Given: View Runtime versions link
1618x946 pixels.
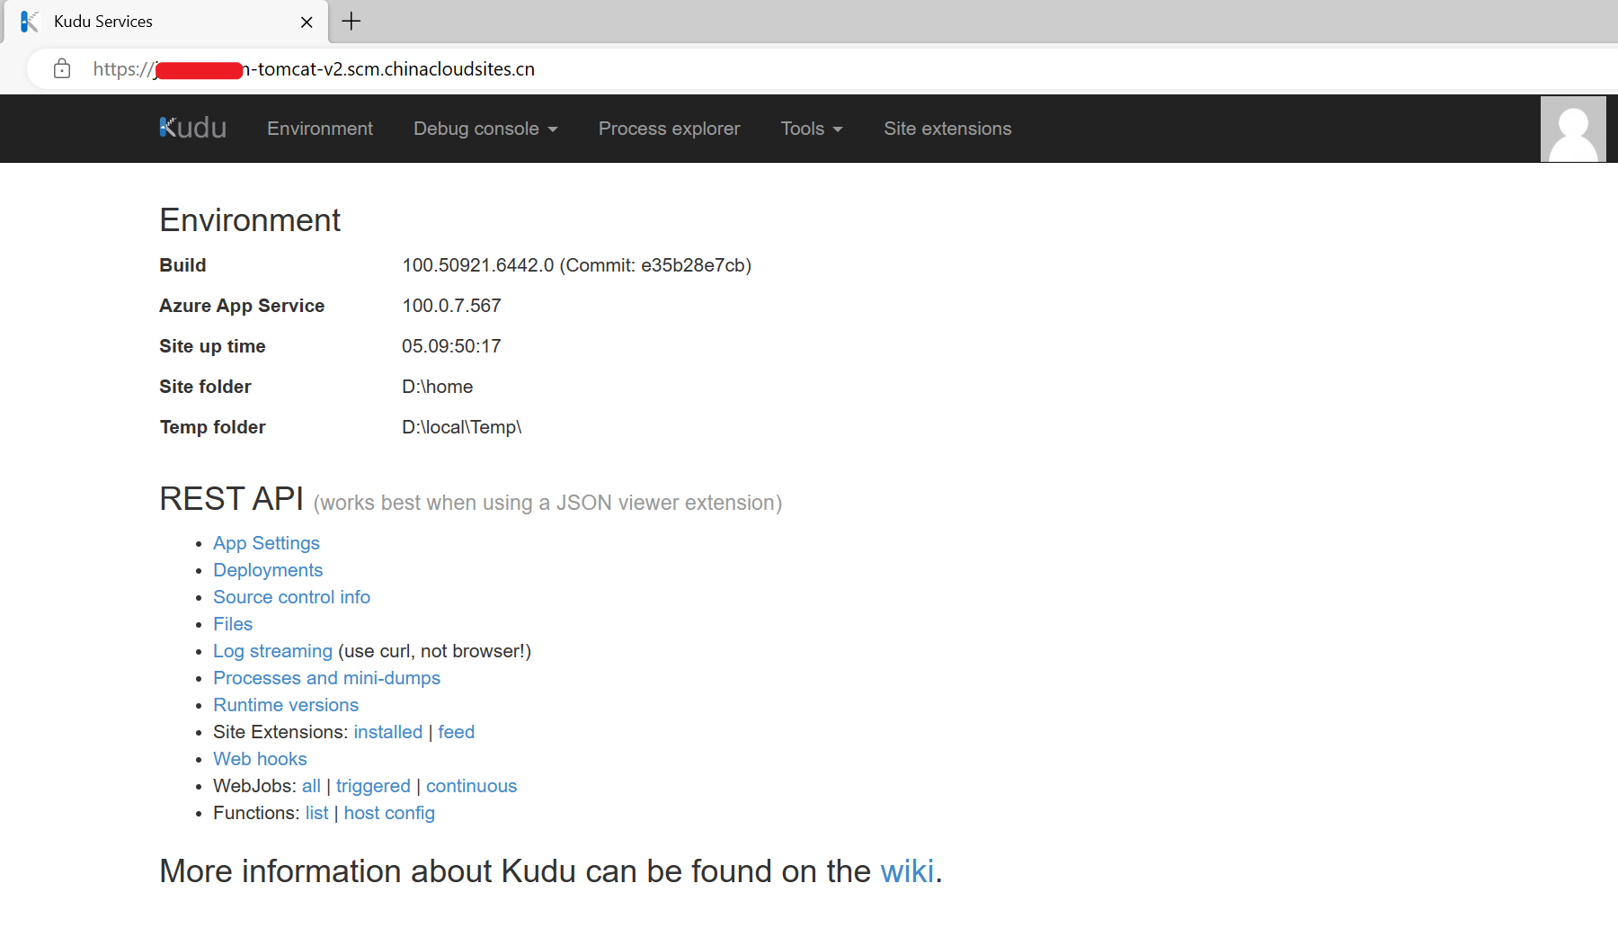Looking at the screenshot, I should pos(286,705).
